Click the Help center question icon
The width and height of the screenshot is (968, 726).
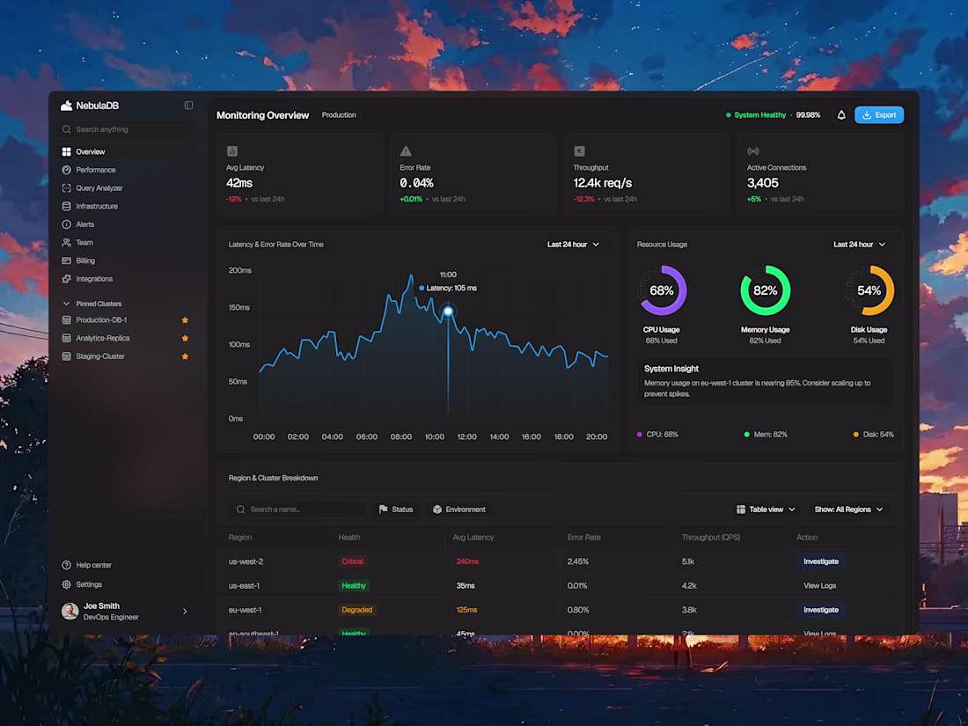[67, 565]
